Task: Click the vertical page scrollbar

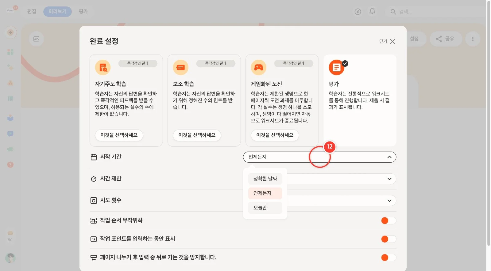Action: (x=489, y=123)
